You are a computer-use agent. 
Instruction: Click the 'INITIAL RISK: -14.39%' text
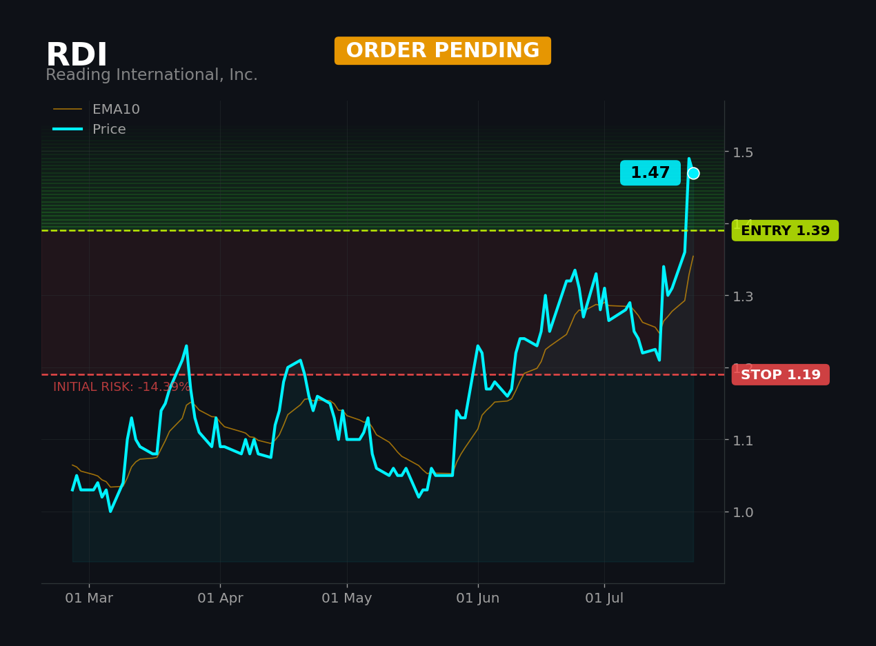tap(122, 387)
